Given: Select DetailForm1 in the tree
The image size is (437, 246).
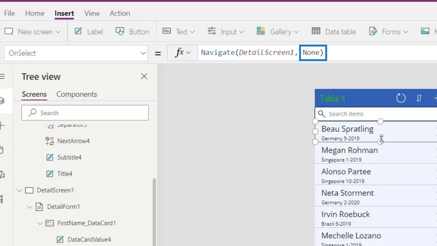Looking at the screenshot, I should (x=63, y=207).
